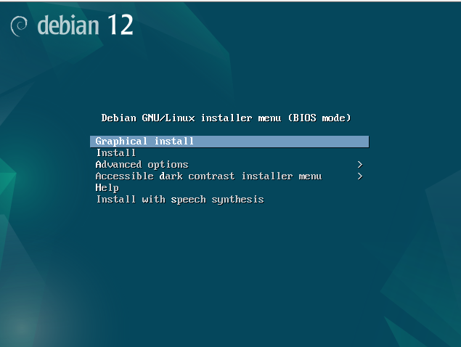
Task: Click 'installer menu' at the end of the accessible entry
Action: click(x=282, y=176)
